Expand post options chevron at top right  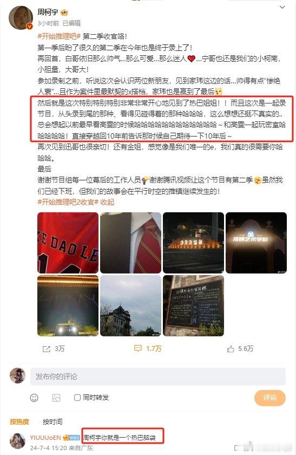pos(282,7)
